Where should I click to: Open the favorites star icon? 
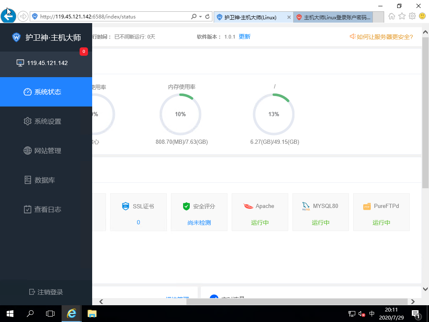tap(402, 16)
